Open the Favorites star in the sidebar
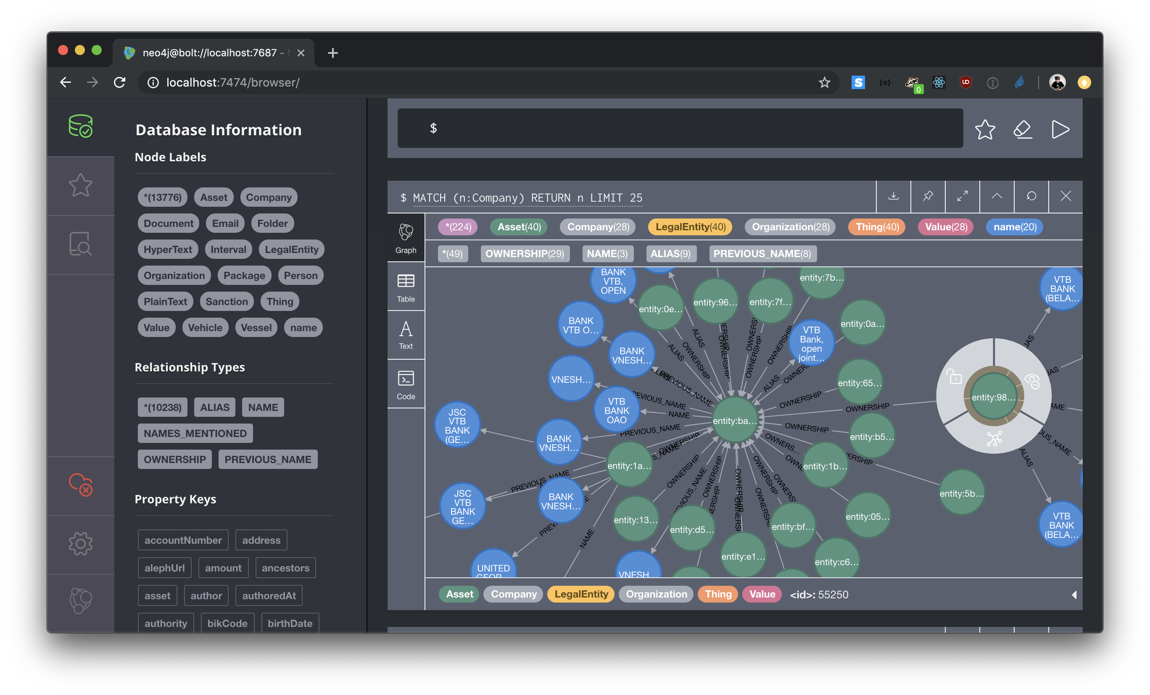Viewport: 1150px width, 695px height. click(81, 185)
